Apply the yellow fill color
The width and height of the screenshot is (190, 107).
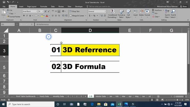(42, 16)
